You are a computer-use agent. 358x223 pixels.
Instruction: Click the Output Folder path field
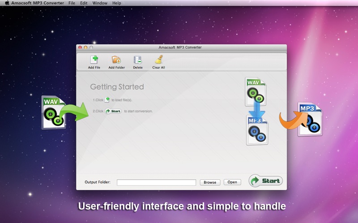tap(156, 182)
